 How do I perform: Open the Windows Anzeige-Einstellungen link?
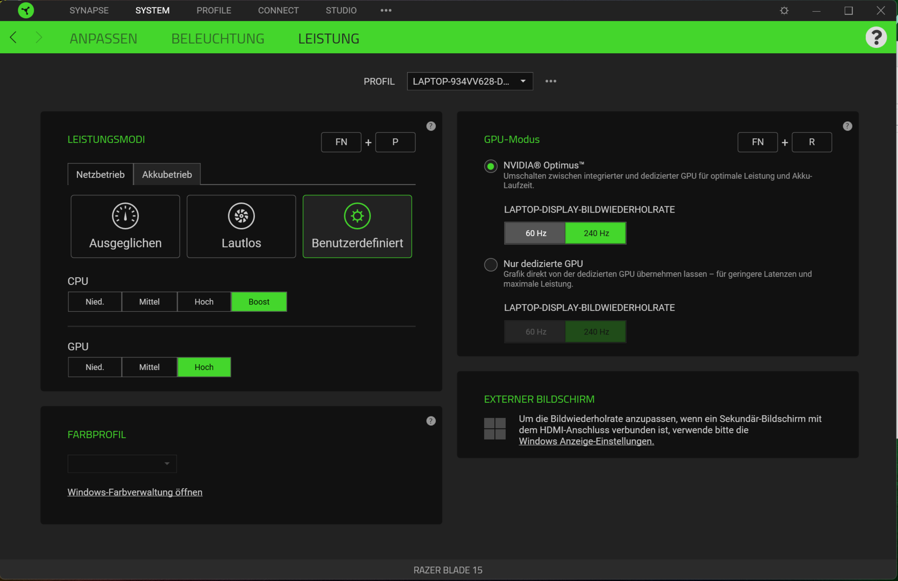[x=586, y=441]
